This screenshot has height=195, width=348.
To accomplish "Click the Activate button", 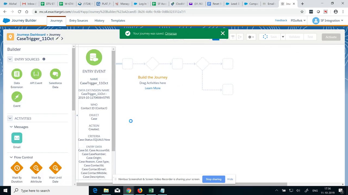I will (x=331, y=37).
